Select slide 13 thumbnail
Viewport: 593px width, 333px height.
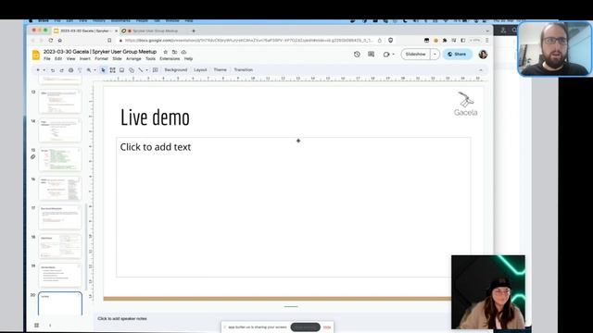pyautogui.click(x=60, y=102)
